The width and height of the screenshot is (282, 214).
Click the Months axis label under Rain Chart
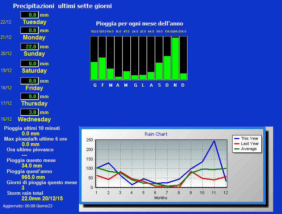pos(161,198)
